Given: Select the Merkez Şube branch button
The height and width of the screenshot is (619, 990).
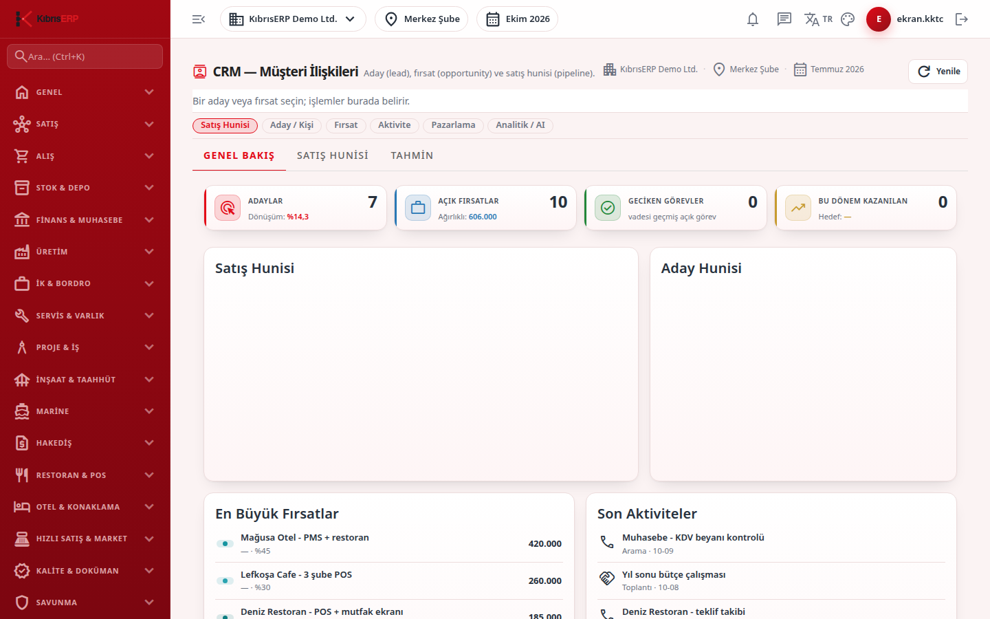Looking at the screenshot, I should [x=421, y=19].
